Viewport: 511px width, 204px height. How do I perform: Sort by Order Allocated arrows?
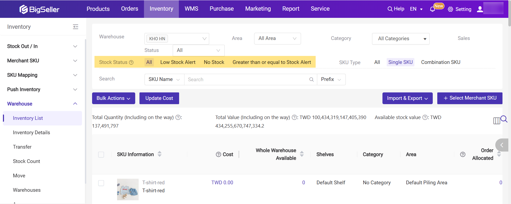[499, 154]
